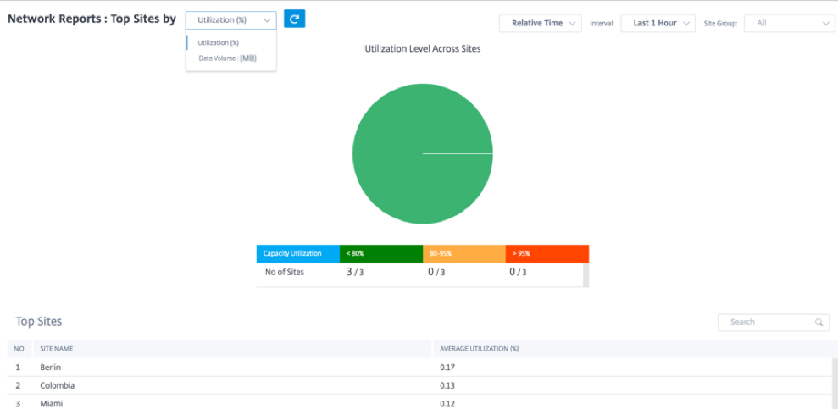Select the Berlin site row
Viewport: 838px width, 409px height.
tap(419, 368)
